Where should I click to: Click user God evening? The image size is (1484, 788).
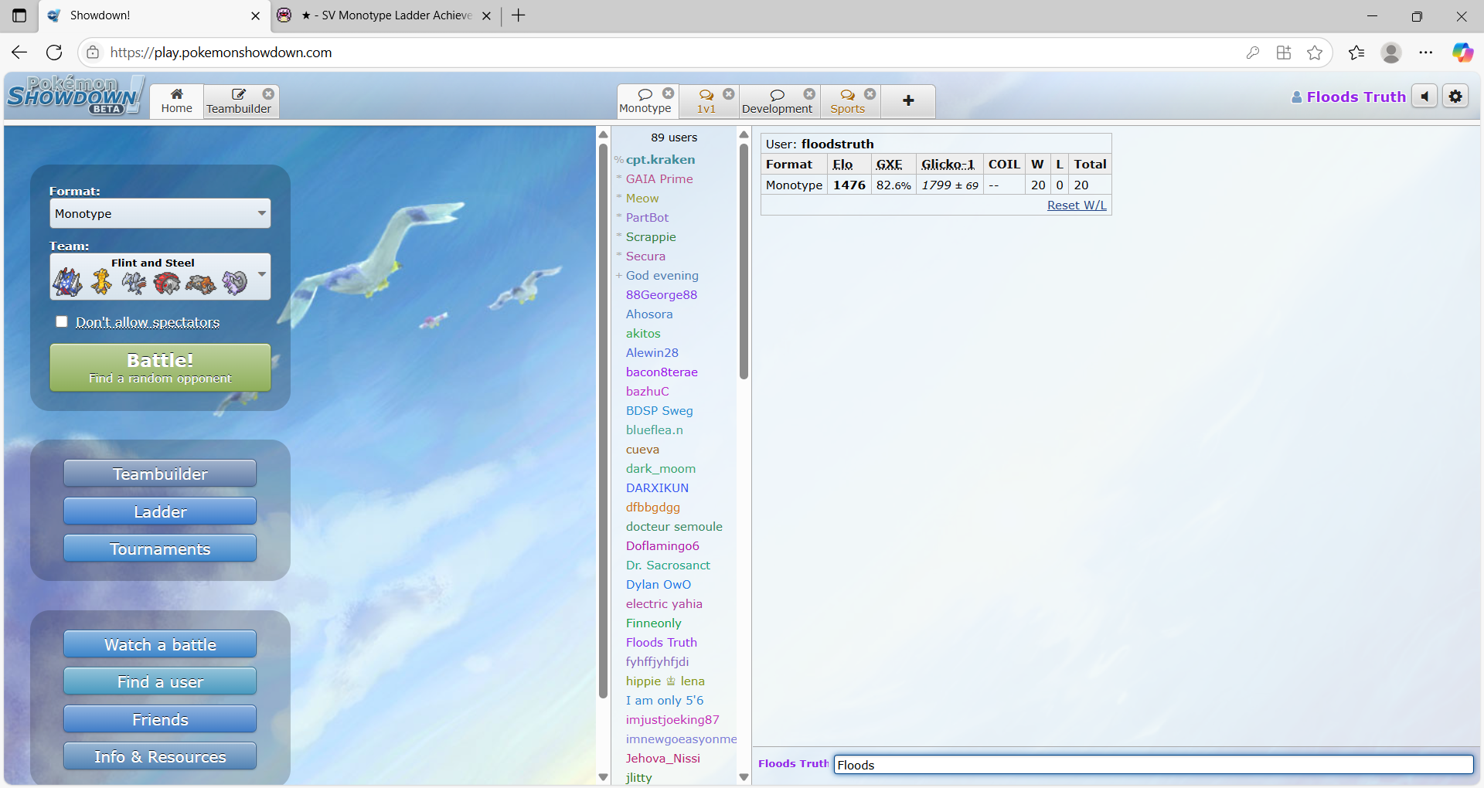tap(662, 275)
